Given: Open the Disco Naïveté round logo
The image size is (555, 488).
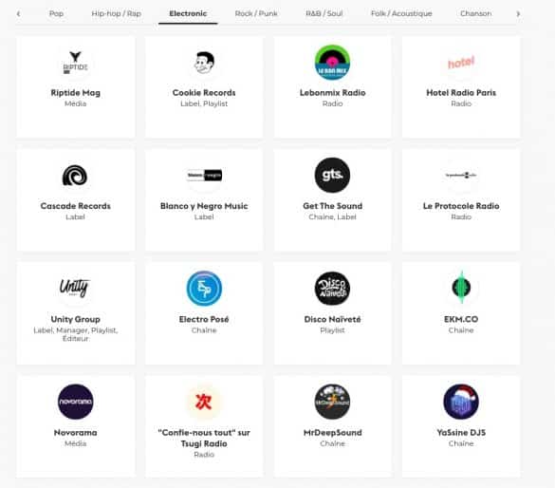Looking at the screenshot, I should pyautogui.click(x=332, y=289).
